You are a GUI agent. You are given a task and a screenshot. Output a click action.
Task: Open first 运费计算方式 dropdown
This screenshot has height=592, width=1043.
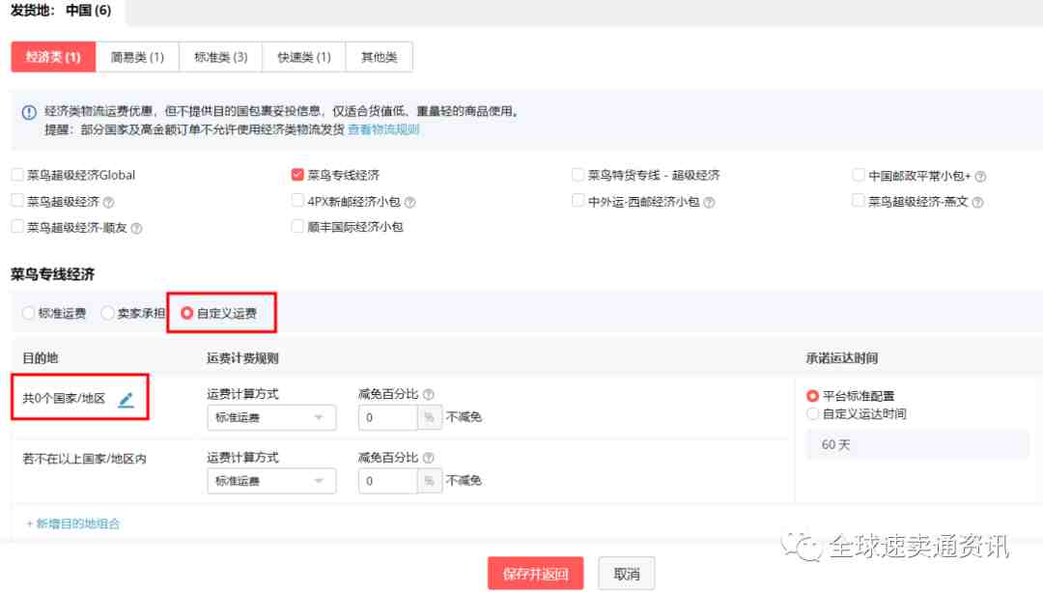(x=271, y=418)
